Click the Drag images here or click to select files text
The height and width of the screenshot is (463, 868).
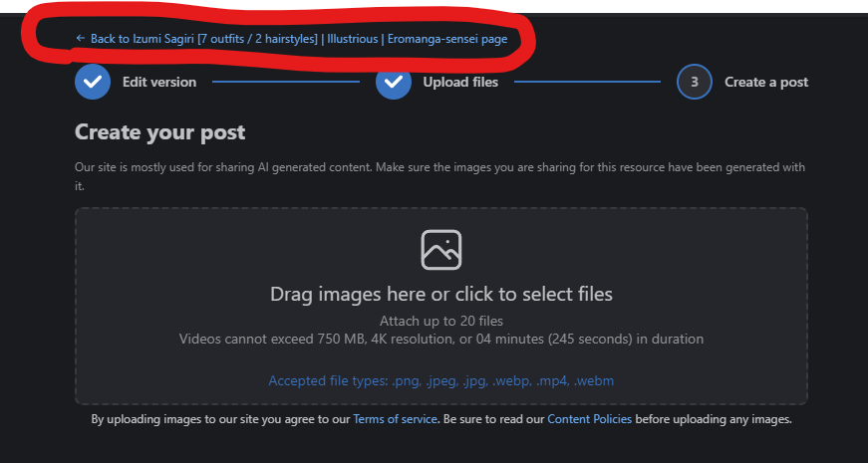[441, 294]
